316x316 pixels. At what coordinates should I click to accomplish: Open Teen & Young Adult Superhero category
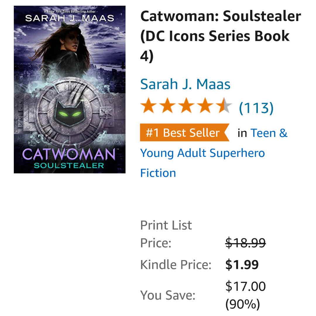click(x=202, y=153)
